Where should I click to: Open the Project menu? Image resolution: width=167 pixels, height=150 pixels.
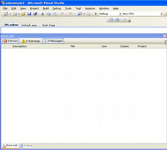tap(35, 8)
